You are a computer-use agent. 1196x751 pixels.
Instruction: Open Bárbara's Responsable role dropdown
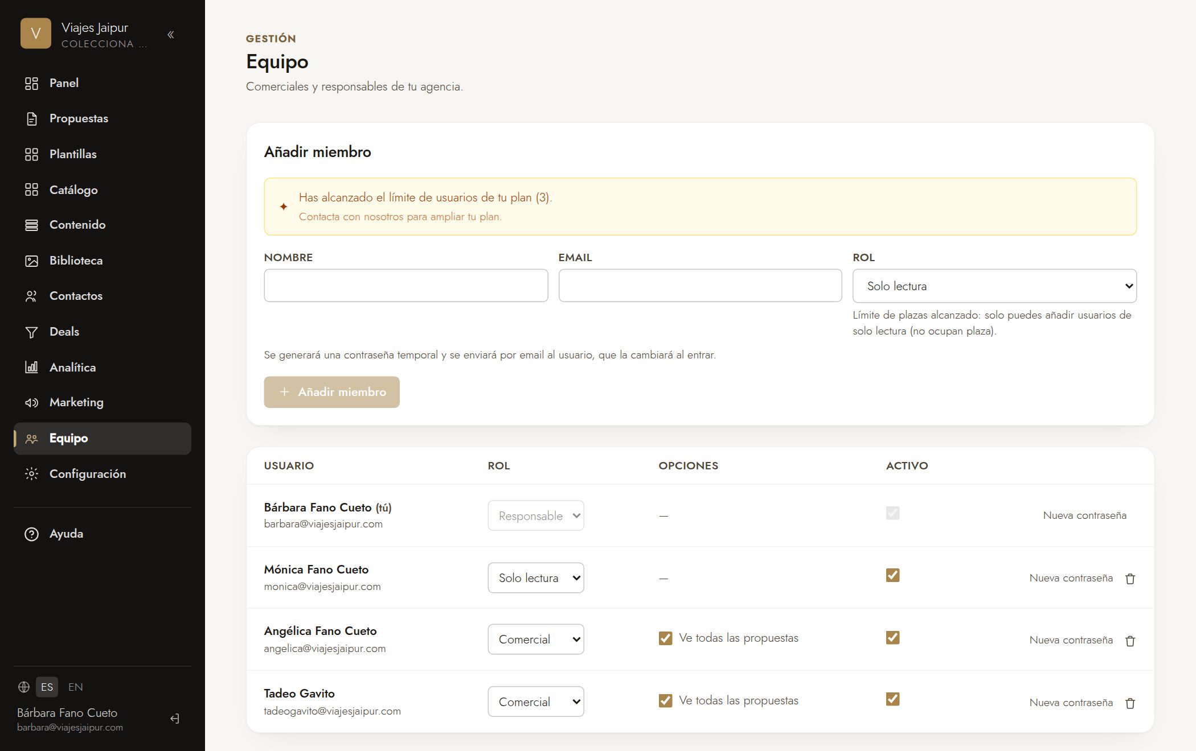tap(536, 515)
